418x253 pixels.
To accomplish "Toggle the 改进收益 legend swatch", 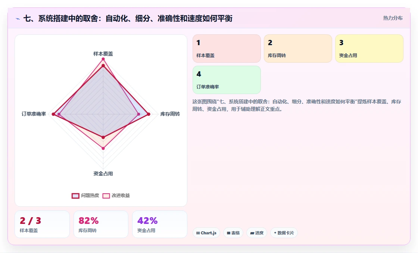I will coord(106,196).
